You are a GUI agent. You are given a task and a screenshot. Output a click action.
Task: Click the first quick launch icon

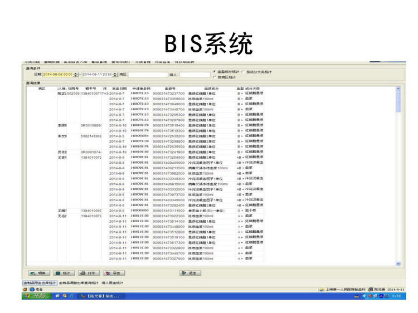tap(57, 296)
